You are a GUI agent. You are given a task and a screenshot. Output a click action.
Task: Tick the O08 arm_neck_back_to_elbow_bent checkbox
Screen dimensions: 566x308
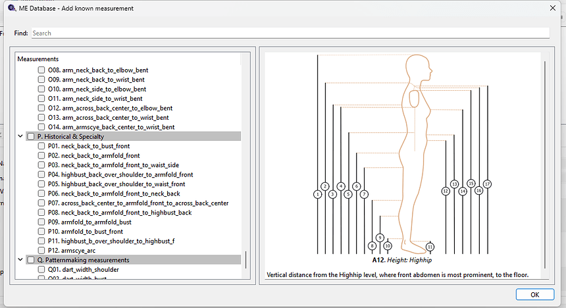pos(41,70)
